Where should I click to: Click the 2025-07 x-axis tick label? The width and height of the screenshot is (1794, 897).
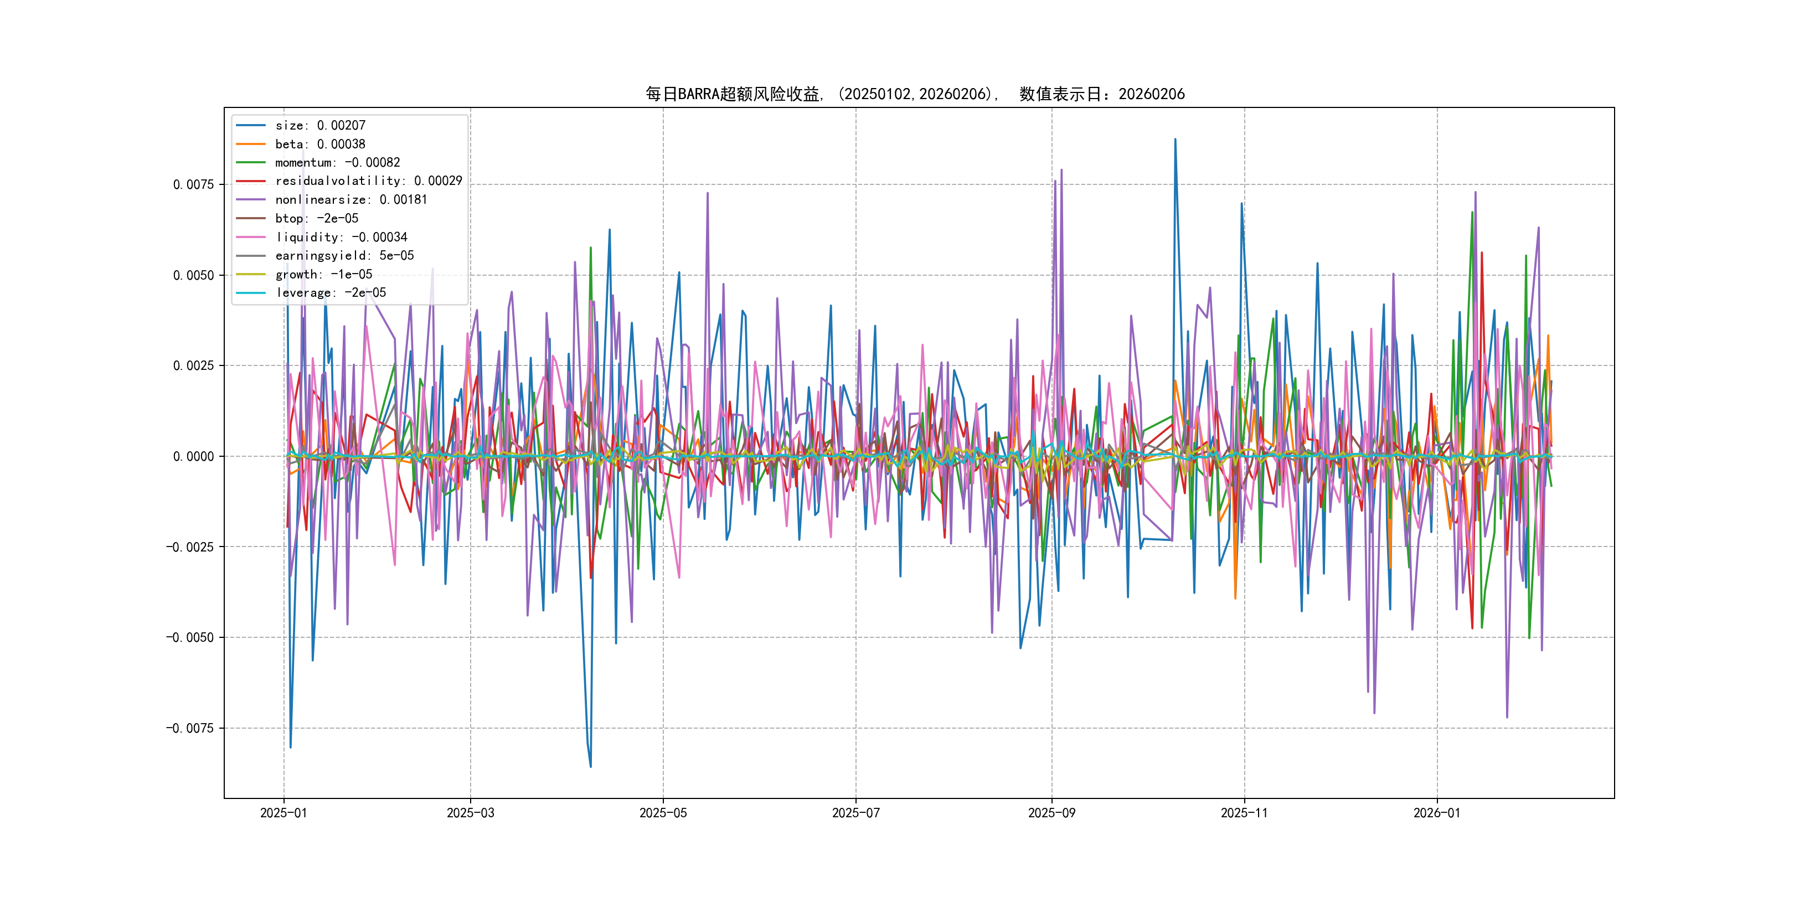coord(856,813)
